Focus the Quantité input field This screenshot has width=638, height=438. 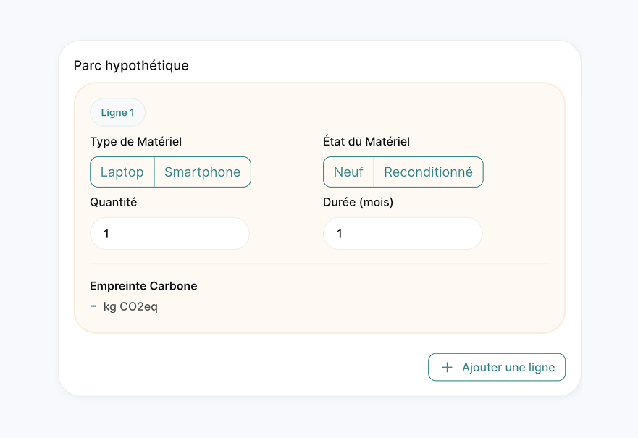coord(169,234)
